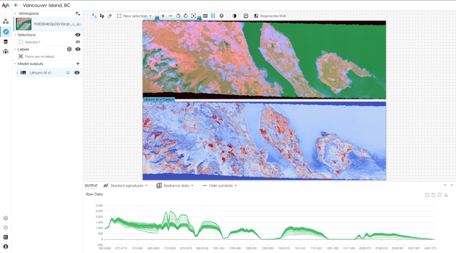Download the chart using download icon
456x253 pixels.
pyautogui.click(x=446, y=195)
